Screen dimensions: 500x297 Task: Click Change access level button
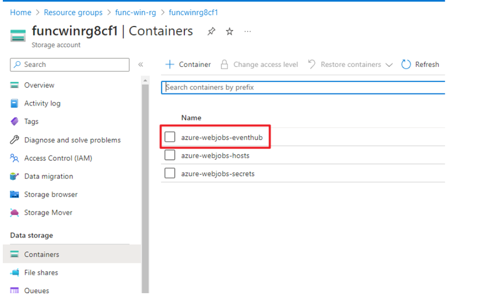click(260, 65)
